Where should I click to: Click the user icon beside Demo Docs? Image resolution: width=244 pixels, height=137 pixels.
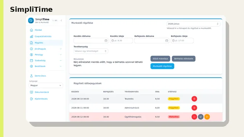point(31,76)
